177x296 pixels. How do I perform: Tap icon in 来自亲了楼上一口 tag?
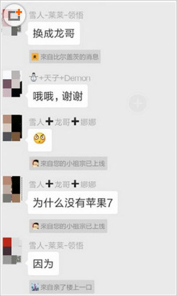click(35, 287)
